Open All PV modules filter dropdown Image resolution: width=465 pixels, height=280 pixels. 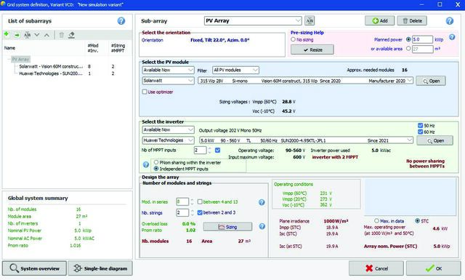pyautogui.click(x=235, y=70)
